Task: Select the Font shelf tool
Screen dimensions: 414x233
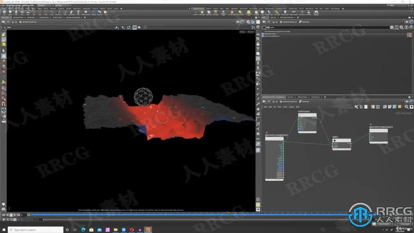Action: 78,13
